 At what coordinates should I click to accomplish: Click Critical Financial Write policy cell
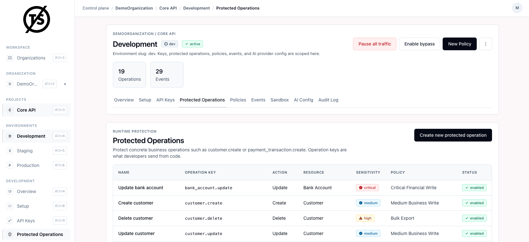tap(414, 188)
